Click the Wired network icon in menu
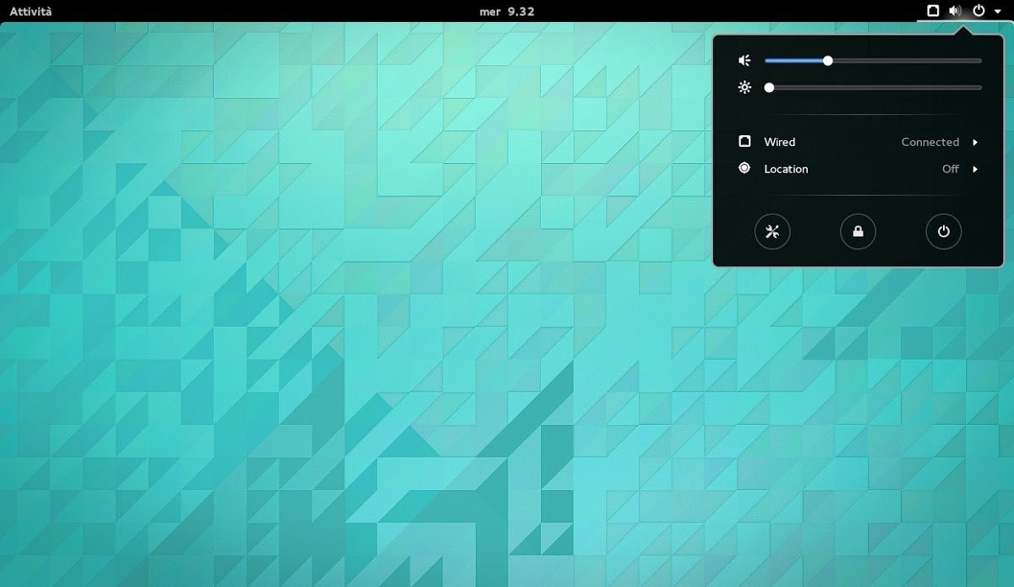The width and height of the screenshot is (1014, 587). (x=744, y=142)
